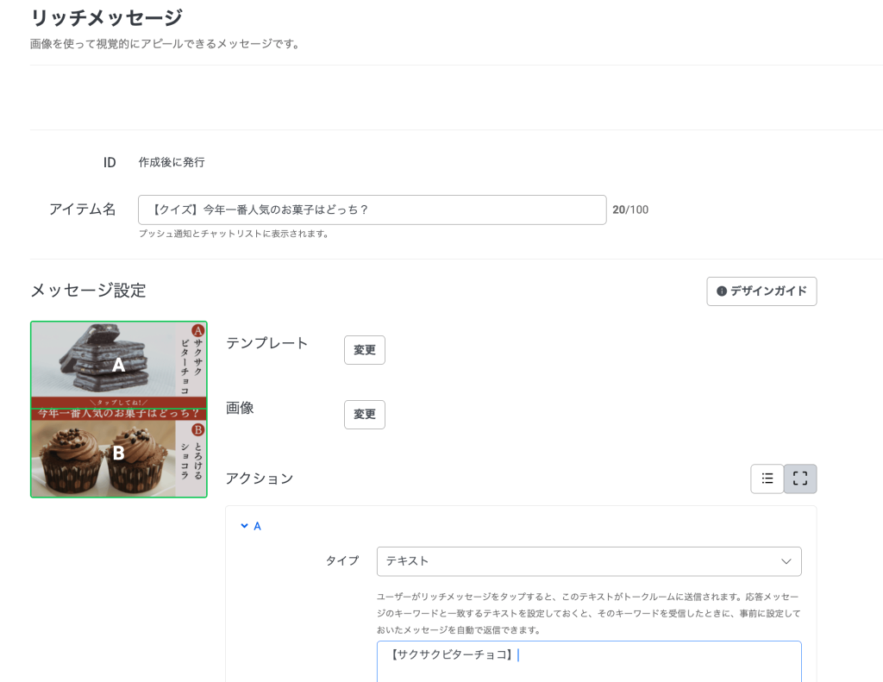Viewport: 883px width, 682px height.
Task: Select the fullscreen view icon for actions
Action: [799, 479]
